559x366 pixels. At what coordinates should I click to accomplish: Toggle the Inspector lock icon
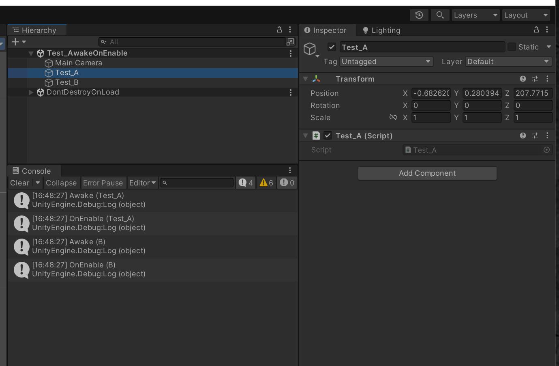pyautogui.click(x=536, y=30)
